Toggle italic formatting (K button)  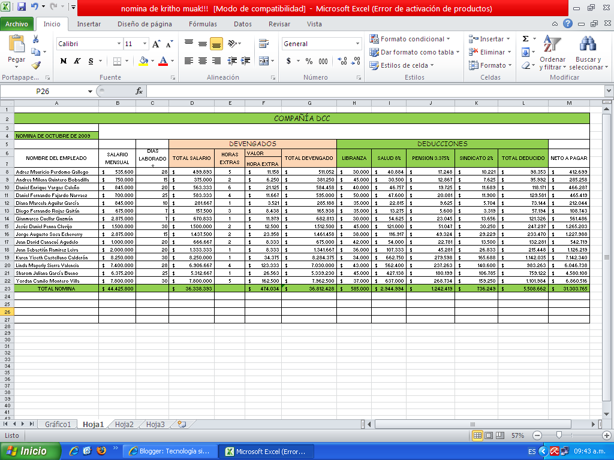pos(77,61)
